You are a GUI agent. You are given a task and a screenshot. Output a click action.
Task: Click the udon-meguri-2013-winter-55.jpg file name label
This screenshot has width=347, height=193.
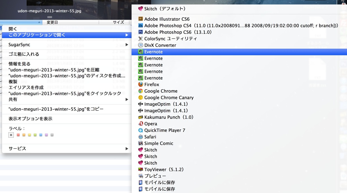(x=49, y=11)
